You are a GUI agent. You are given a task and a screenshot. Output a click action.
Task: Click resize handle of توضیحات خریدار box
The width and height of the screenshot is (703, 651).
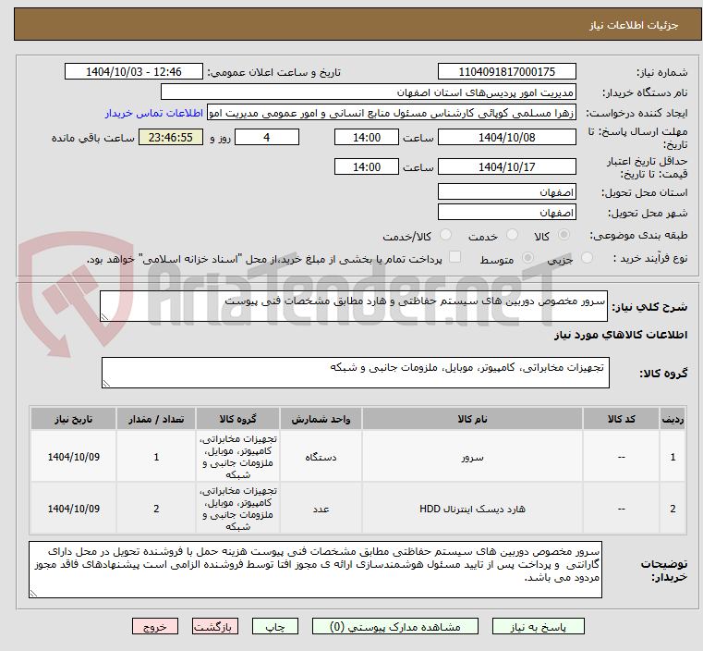(33, 593)
